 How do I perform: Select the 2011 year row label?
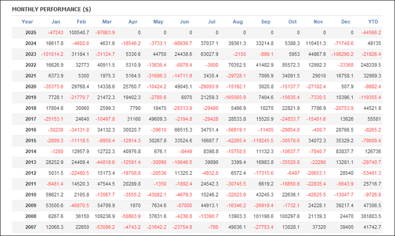click(31, 184)
